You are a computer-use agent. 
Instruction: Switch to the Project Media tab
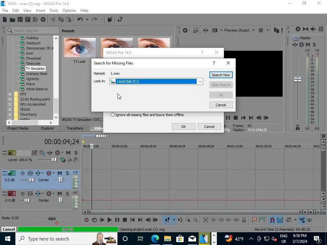[18, 128]
